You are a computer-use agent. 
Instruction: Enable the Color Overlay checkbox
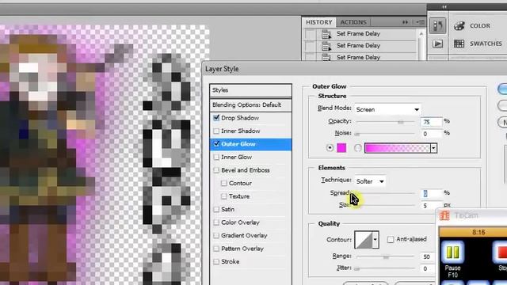[216, 222]
